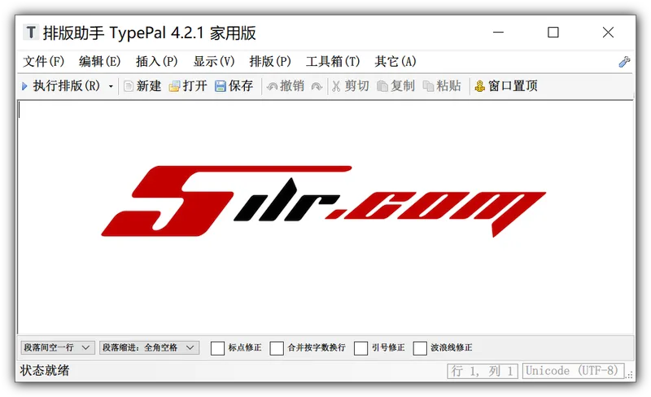Open the 文件(F) menu
Viewport: 651px width, 397px height.
44,62
